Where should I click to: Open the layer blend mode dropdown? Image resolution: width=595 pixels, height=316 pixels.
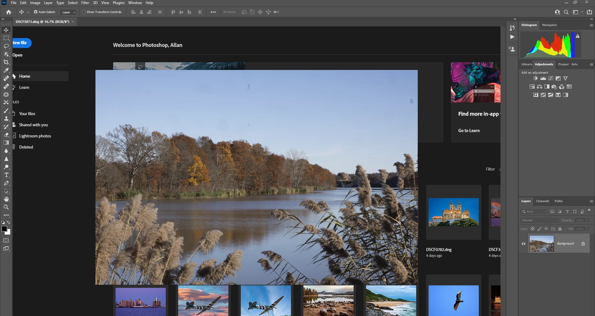pyautogui.click(x=540, y=220)
